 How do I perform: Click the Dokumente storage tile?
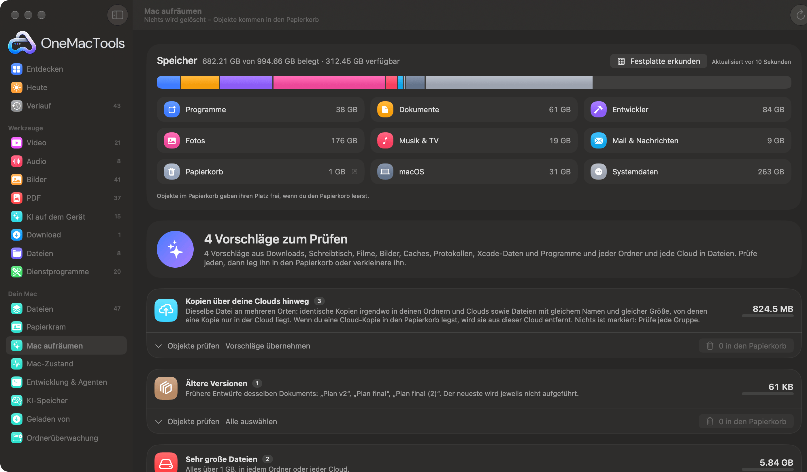(x=474, y=109)
